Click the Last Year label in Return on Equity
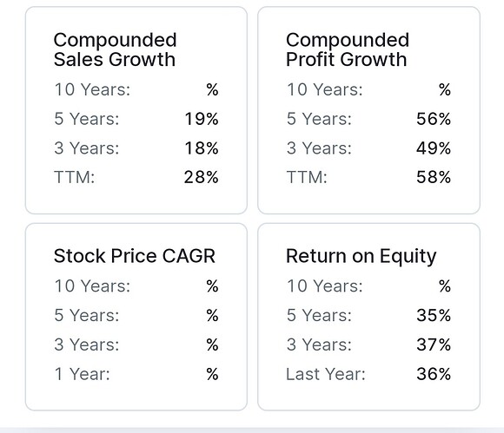 click(x=326, y=374)
